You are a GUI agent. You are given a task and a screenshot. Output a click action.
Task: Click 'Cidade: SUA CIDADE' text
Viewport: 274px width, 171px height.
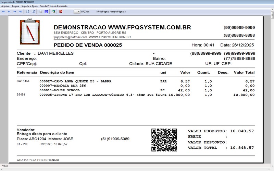(151, 64)
